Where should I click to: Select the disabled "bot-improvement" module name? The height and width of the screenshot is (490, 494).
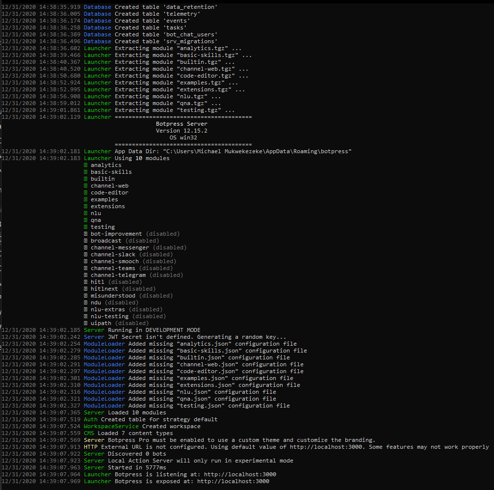pos(116,234)
